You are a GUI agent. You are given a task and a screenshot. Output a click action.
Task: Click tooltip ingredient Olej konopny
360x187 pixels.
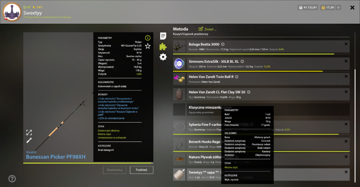pyautogui.click(x=263, y=155)
